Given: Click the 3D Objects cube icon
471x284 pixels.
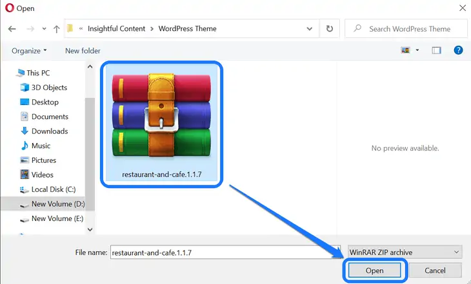Looking at the screenshot, I should click(x=25, y=88).
